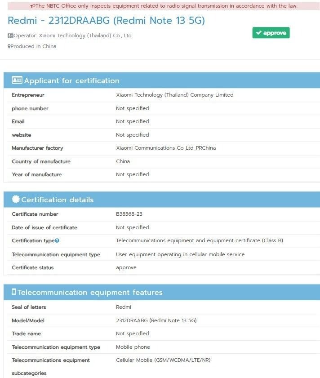Click the Trade name label
The height and width of the screenshot is (378, 320).
(x=26, y=334)
